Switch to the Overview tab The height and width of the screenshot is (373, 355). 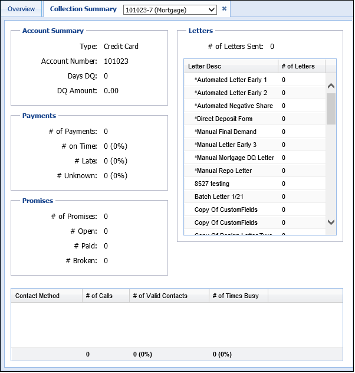tap(21, 9)
